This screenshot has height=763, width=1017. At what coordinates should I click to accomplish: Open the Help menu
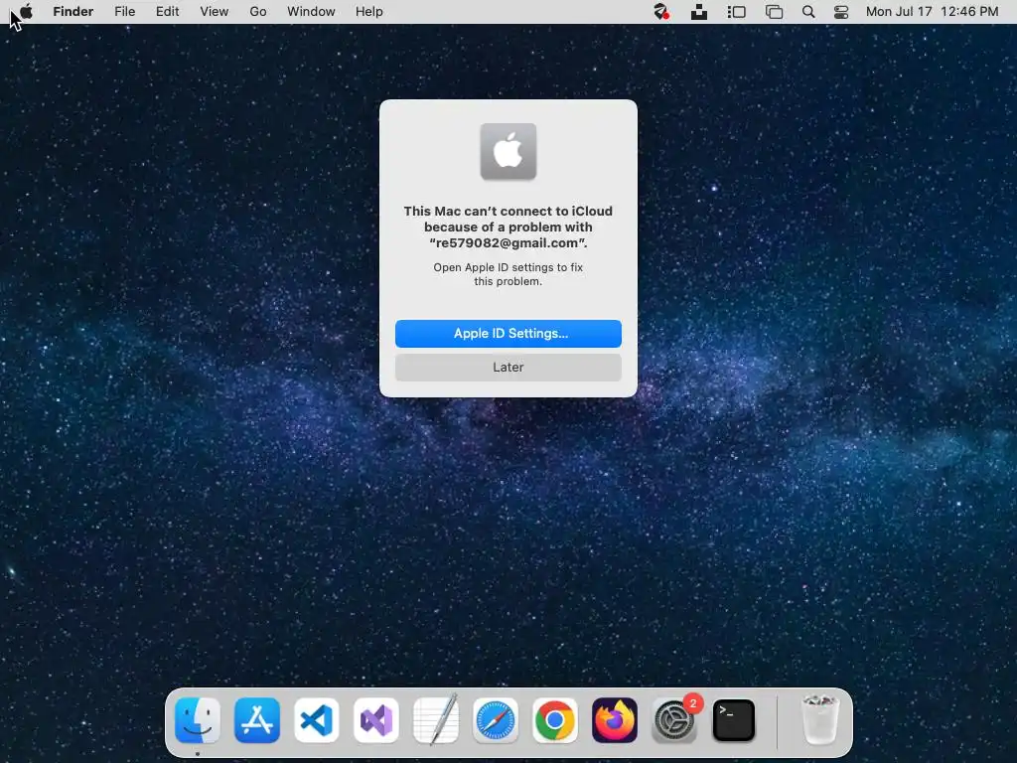click(x=369, y=12)
